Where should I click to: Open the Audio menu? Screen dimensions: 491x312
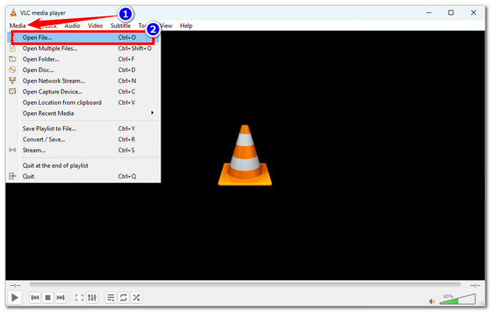72,25
